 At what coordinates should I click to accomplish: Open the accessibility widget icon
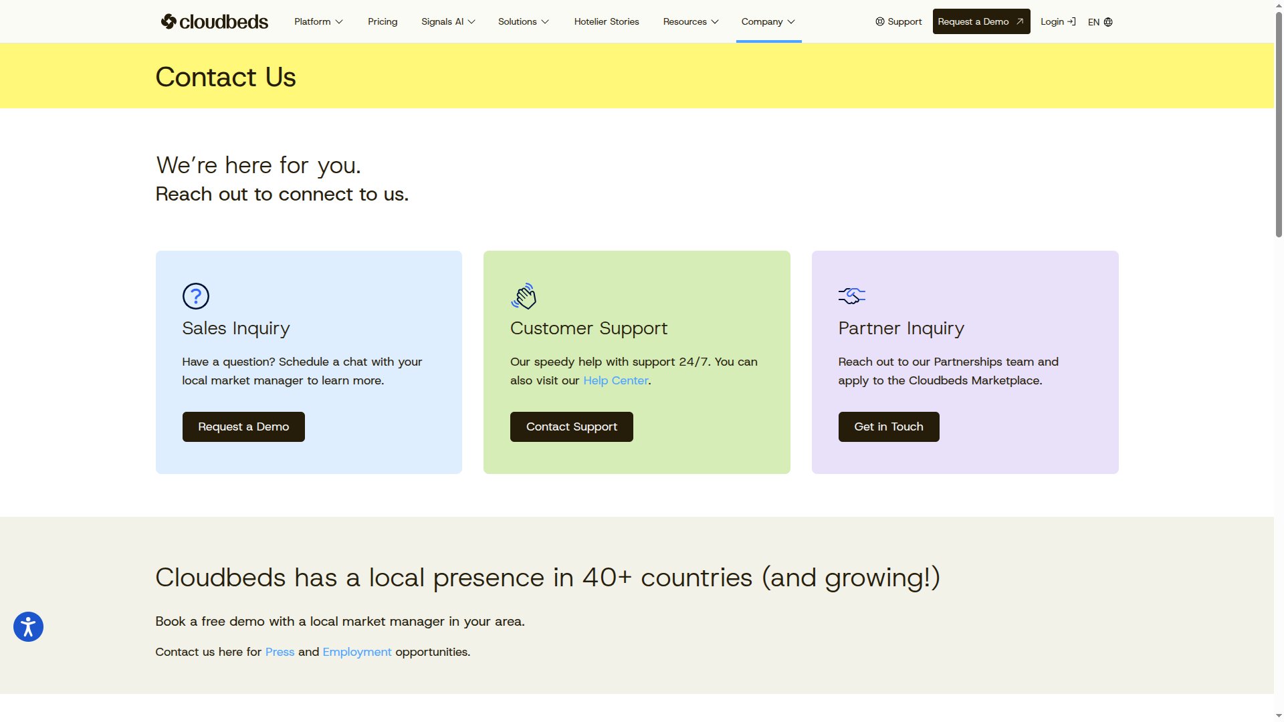27,626
